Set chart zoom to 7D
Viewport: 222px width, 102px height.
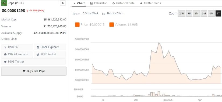(x=189, y=13)
